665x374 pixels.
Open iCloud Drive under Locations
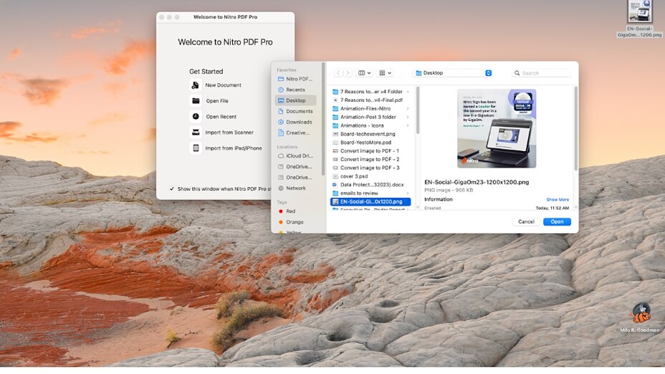pyautogui.click(x=295, y=155)
